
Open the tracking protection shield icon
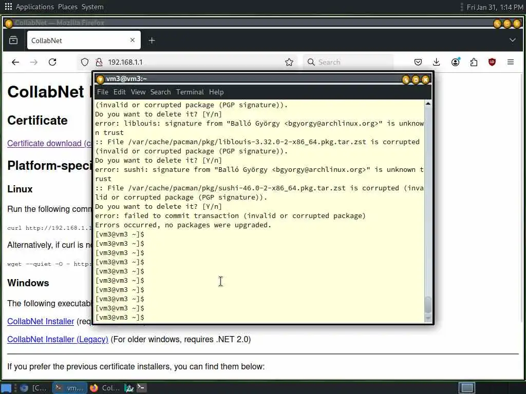(x=85, y=62)
